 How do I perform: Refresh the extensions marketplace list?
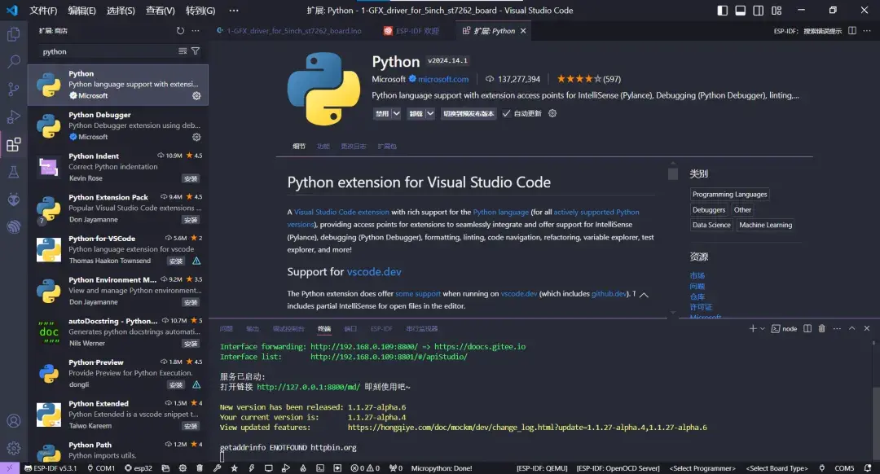coord(180,31)
